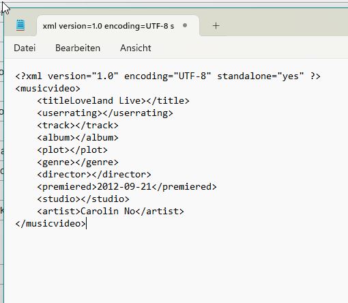This screenshot has height=303, width=348.
Task: Open a new tab with the plus icon
Action: click(216, 26)
